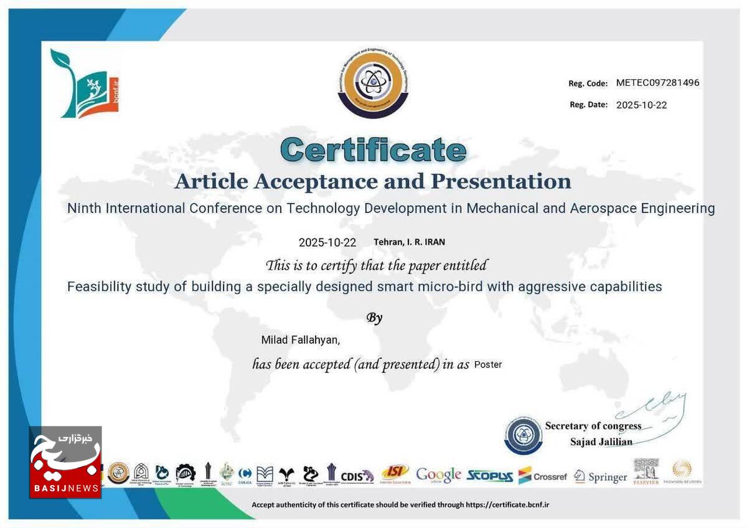Click the large 'Certificate' heading

[373, 150]
